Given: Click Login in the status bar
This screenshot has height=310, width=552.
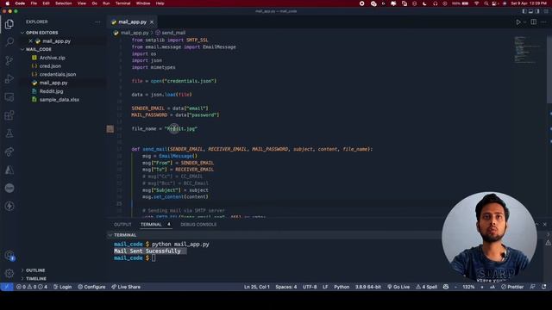Looking at the screenshot, I should click(62, 287).
